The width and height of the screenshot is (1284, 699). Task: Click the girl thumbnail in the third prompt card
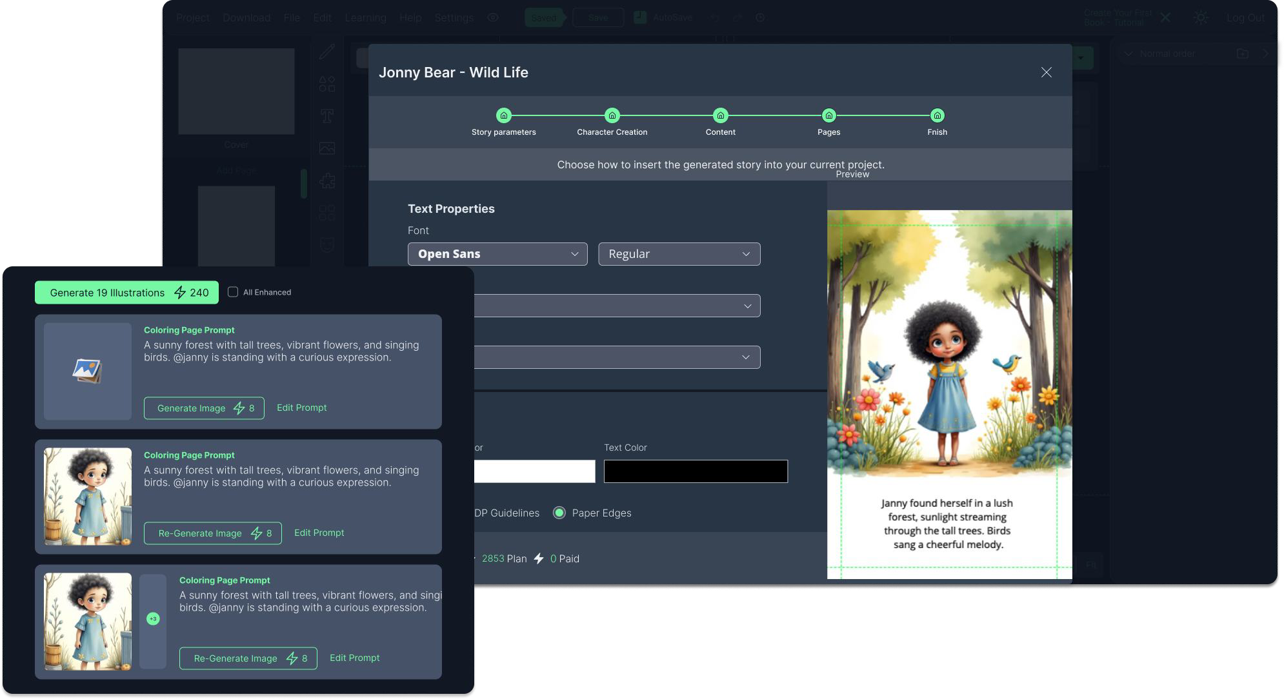pos(88,622)
